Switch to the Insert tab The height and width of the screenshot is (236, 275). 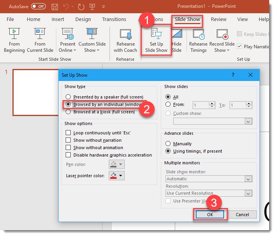tap(58, 19)
